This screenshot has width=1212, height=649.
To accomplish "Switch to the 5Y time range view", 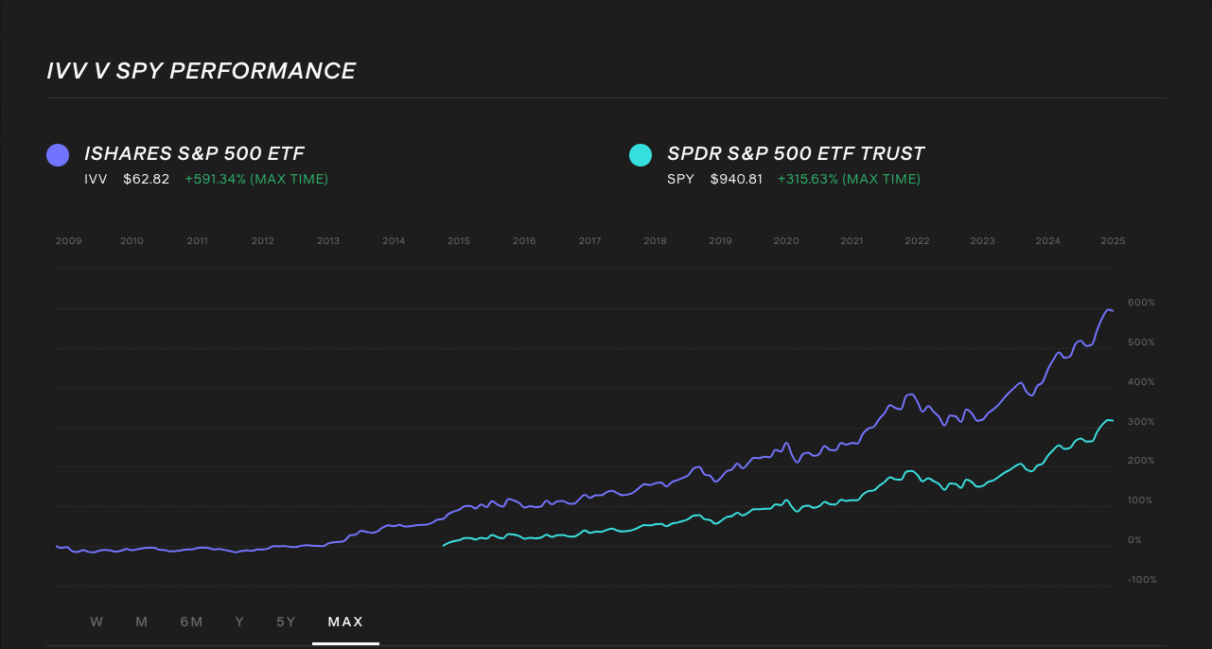I will (x=286, y=622).
